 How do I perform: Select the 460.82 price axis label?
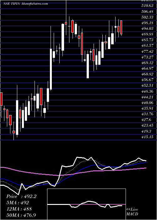147,74
